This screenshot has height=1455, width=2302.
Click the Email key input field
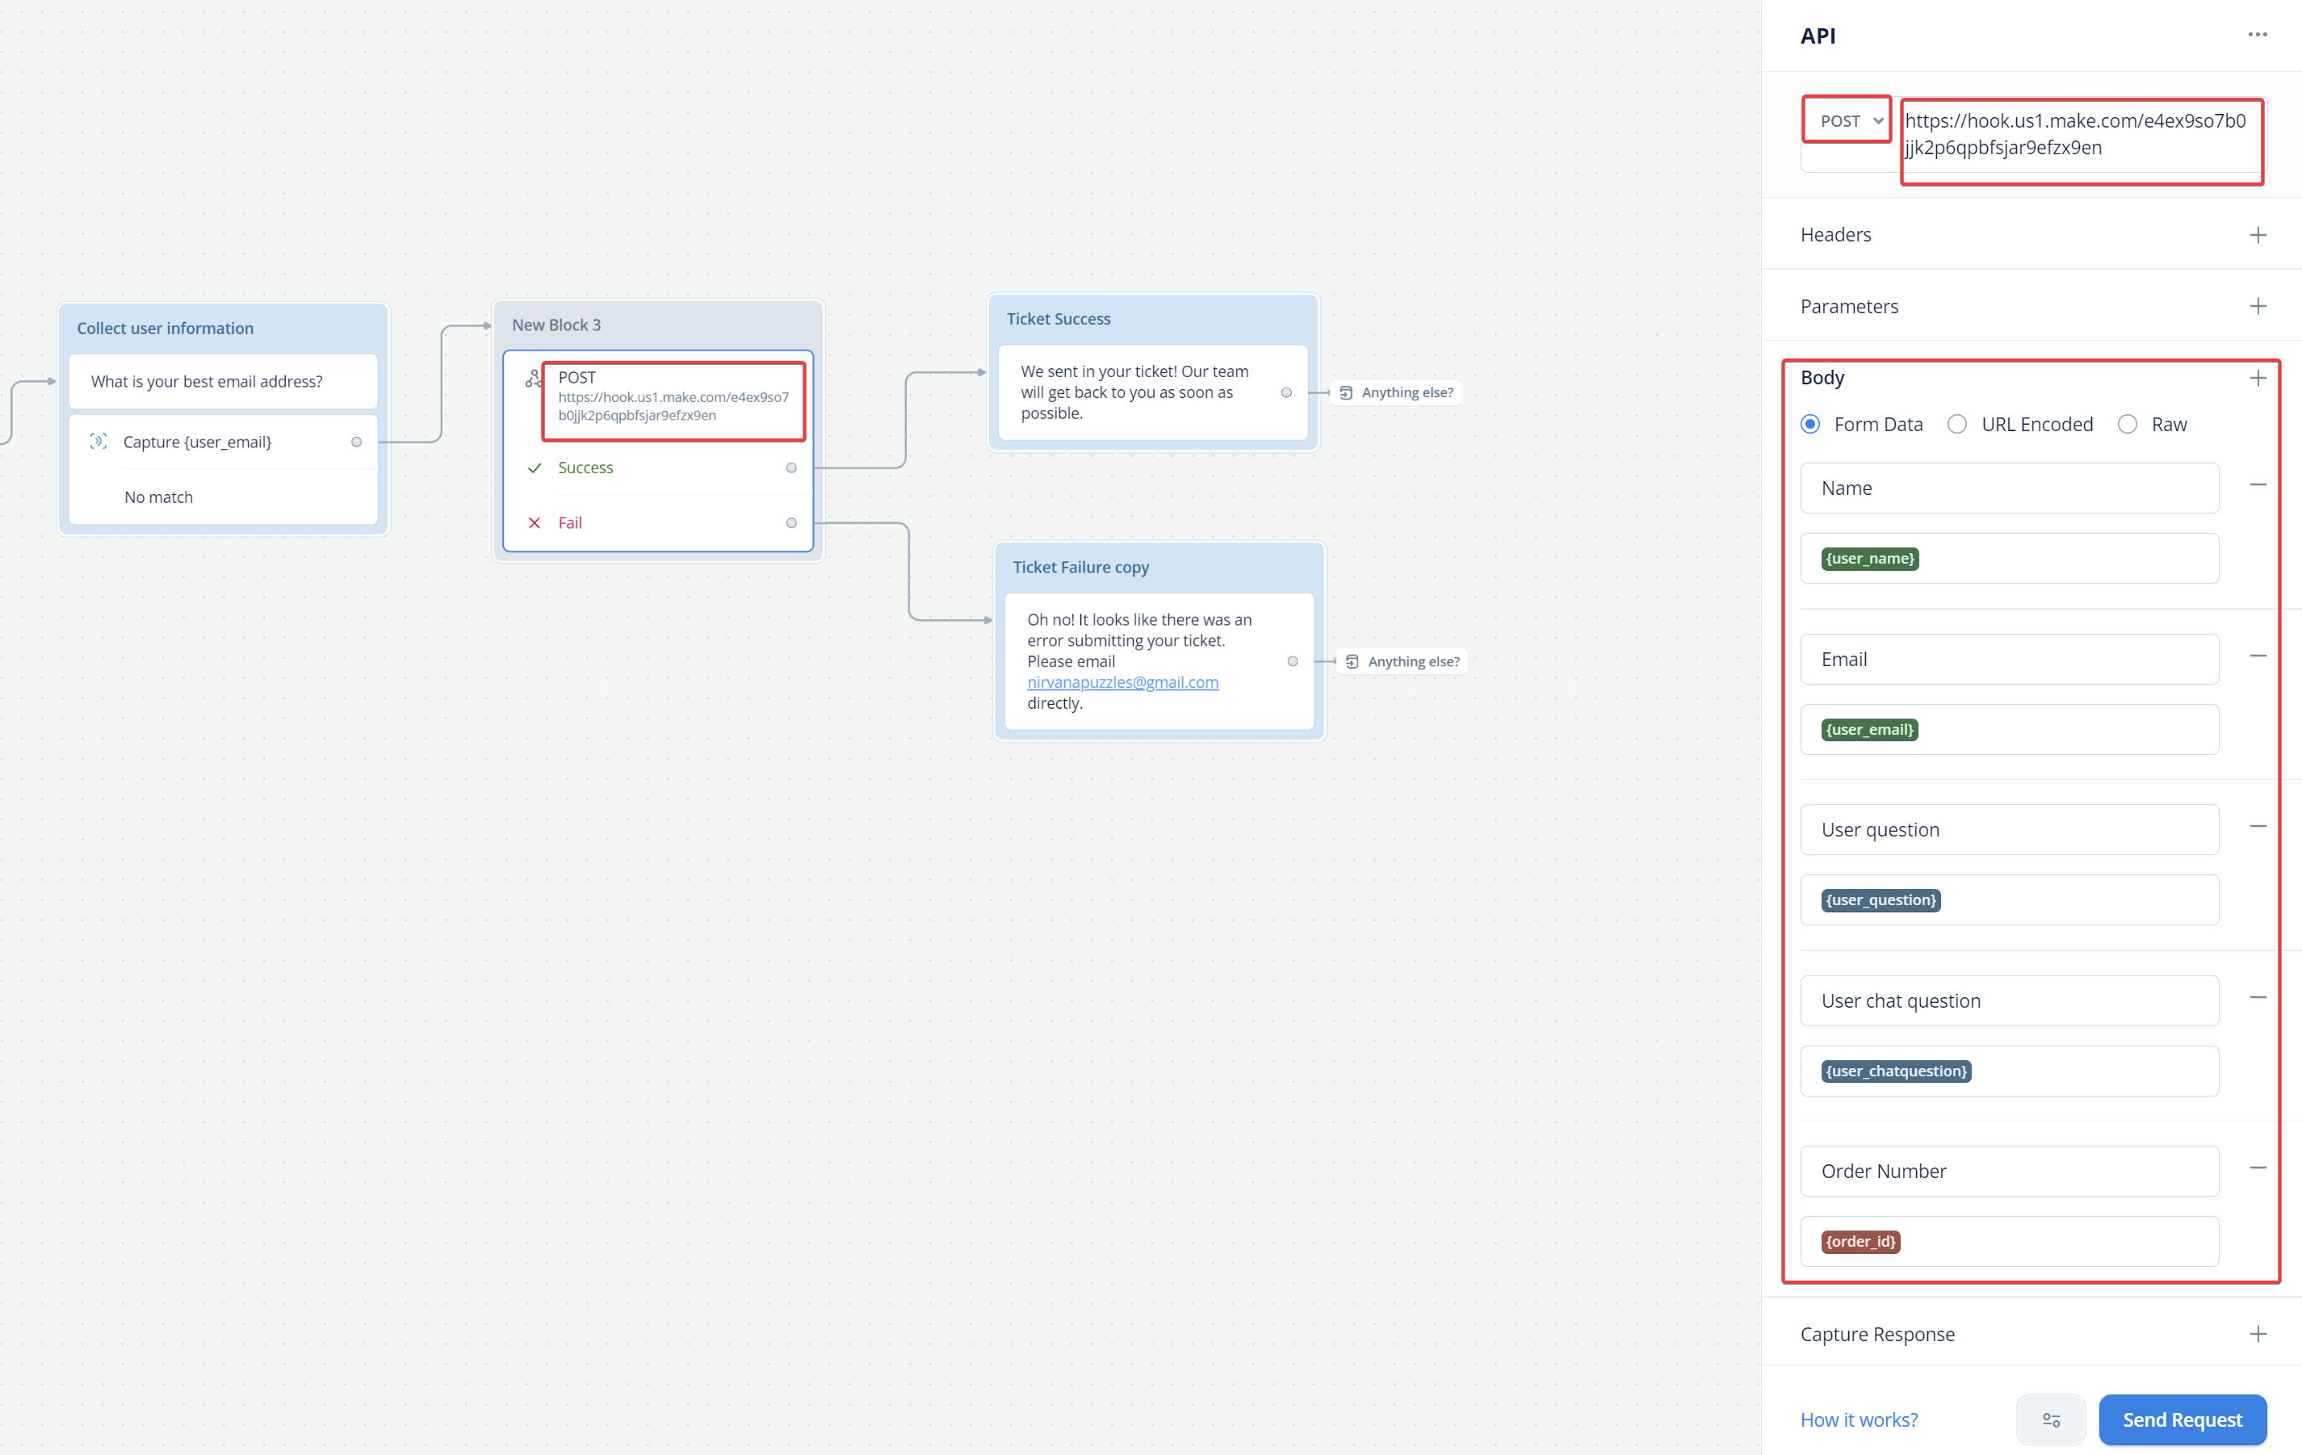tap(2010, 660)
